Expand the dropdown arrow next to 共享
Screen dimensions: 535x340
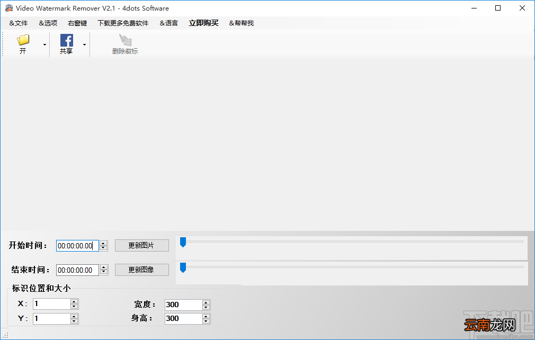[x=84, y=44]
